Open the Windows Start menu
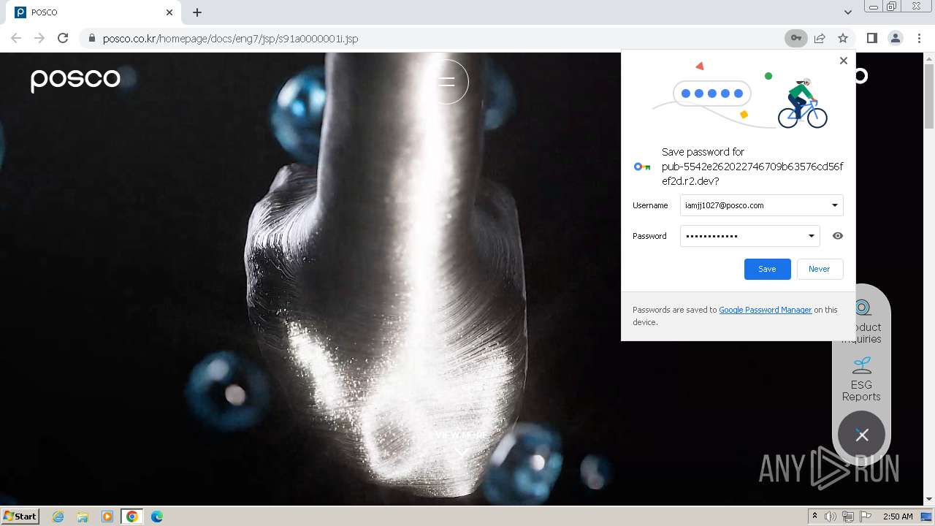Screen dimensions: 935x526 click(20, 516)
